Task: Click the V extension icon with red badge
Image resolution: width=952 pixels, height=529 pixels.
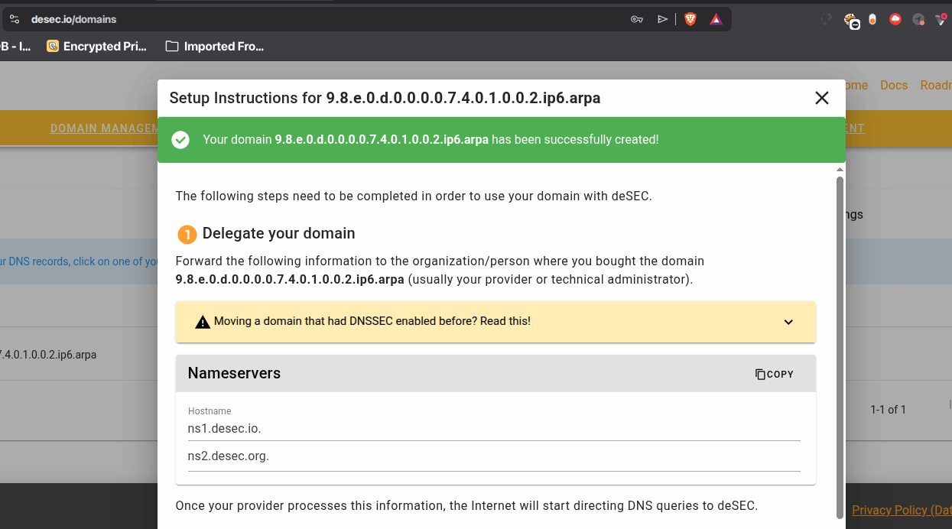Action: [941, 20]
